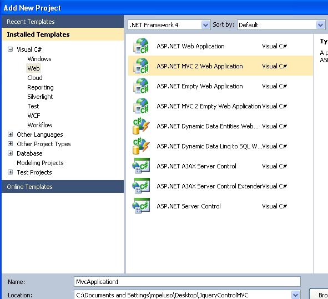Select the Other Project Types label

tap(44, 144)
